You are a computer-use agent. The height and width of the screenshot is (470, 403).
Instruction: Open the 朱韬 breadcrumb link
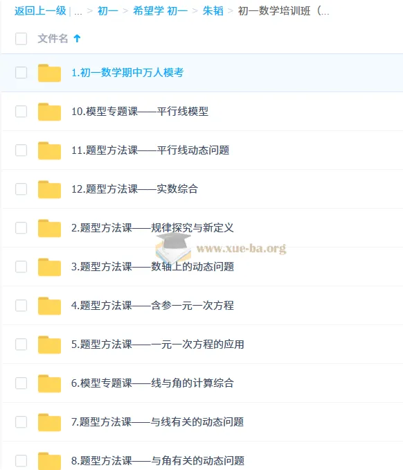click(x=213, y=11)
